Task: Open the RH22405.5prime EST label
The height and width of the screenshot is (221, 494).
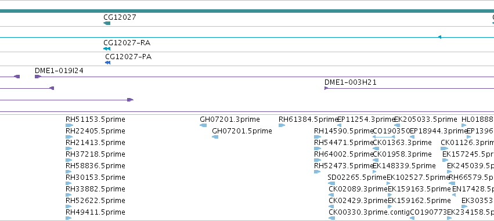Action: pos(95,131)
